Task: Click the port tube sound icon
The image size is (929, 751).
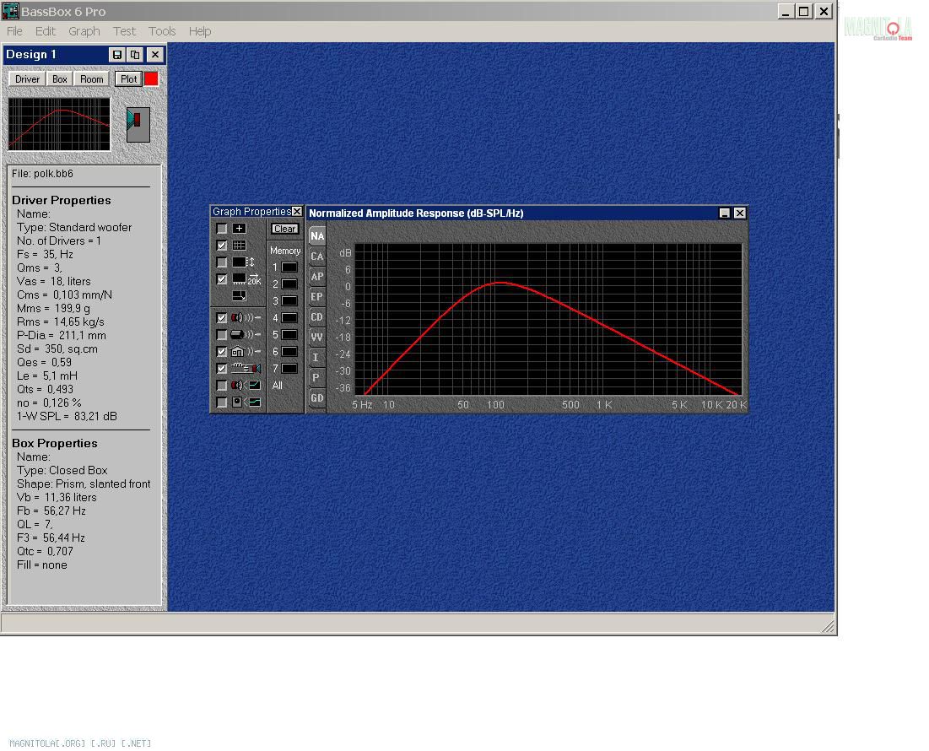Action: point(246,335)
